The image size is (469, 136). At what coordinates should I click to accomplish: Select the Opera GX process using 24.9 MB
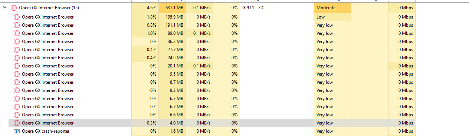click(x=47, y=58)
